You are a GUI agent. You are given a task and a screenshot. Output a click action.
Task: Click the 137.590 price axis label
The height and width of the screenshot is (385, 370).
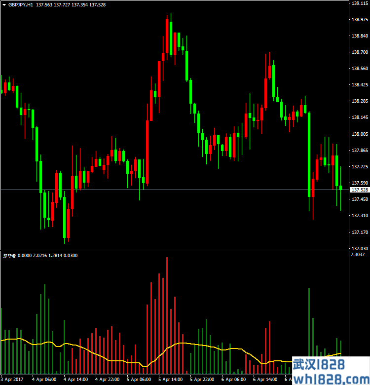pos(360,183)
